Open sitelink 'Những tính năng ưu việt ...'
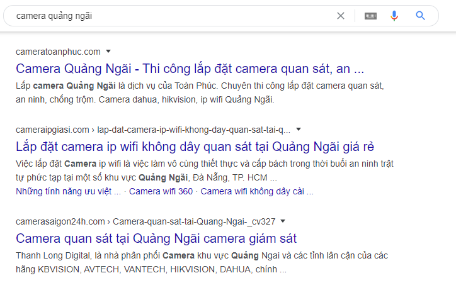The height and width of the screenshot is (295, 456). 69,191
